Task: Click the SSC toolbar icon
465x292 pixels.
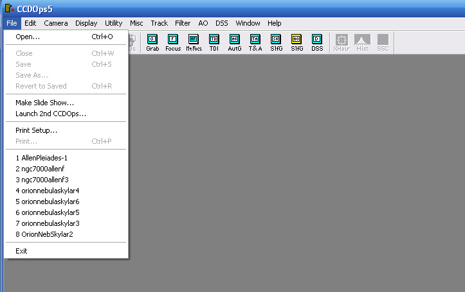Action: [383, 42]
